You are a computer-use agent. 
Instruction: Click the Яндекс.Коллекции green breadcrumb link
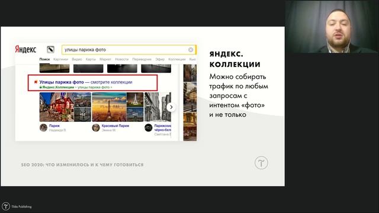(58, 87)
